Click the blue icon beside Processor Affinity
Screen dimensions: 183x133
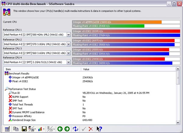[x=10, y=116]
